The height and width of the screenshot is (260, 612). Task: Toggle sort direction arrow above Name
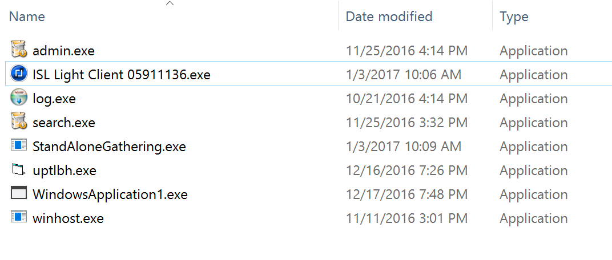[x=170, y=4]
